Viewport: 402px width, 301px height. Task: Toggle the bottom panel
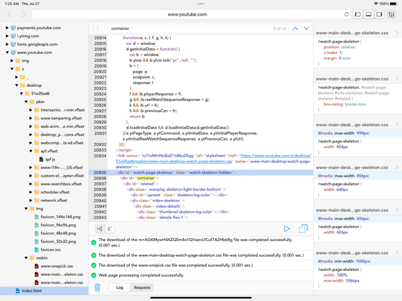tap(368, 14)
